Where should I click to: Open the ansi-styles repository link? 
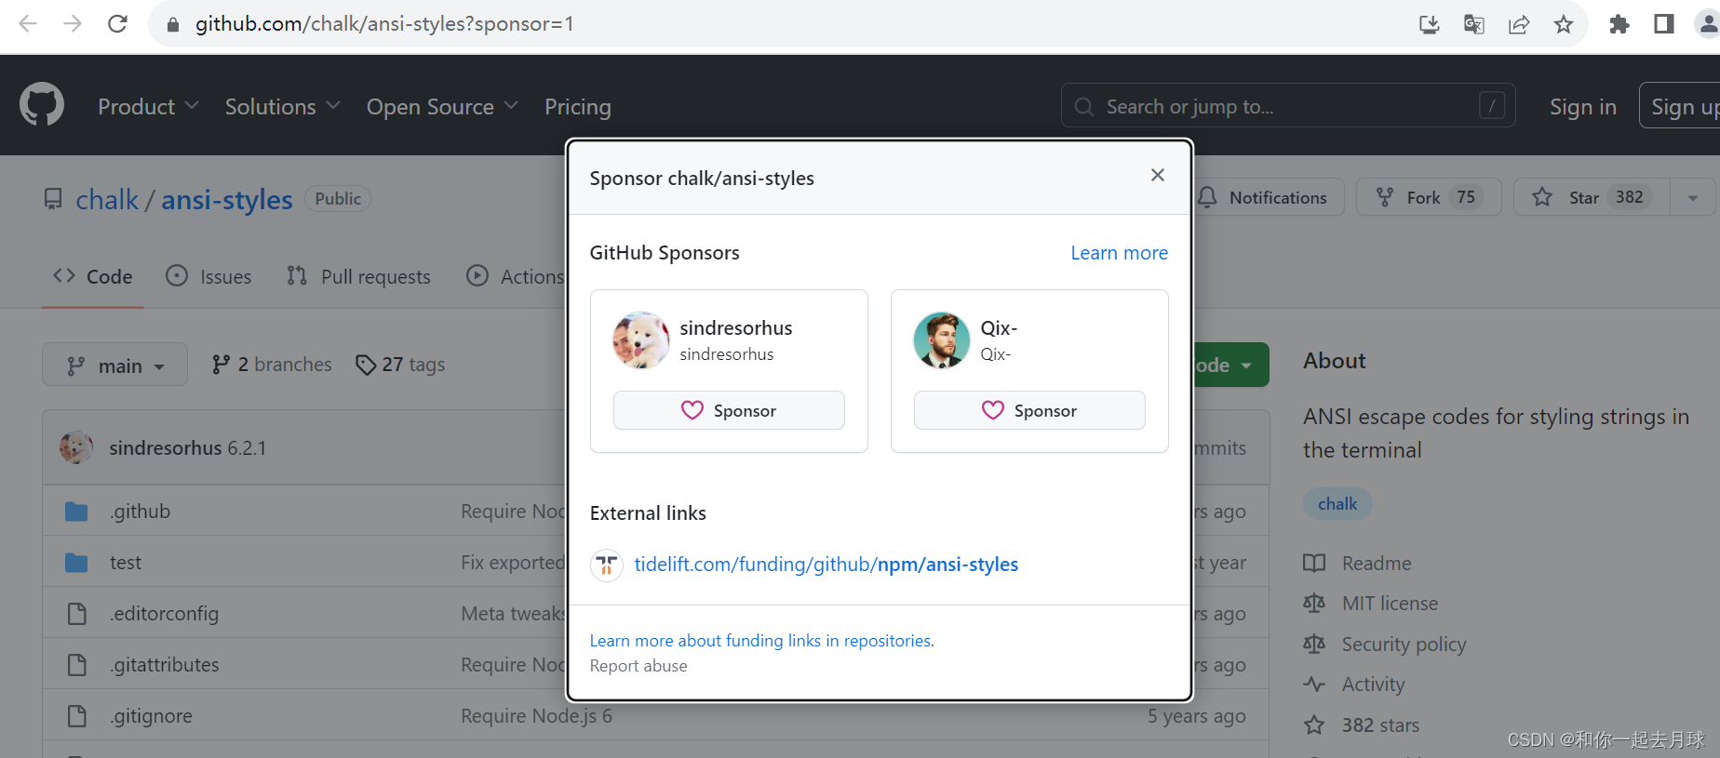(227, 199)
